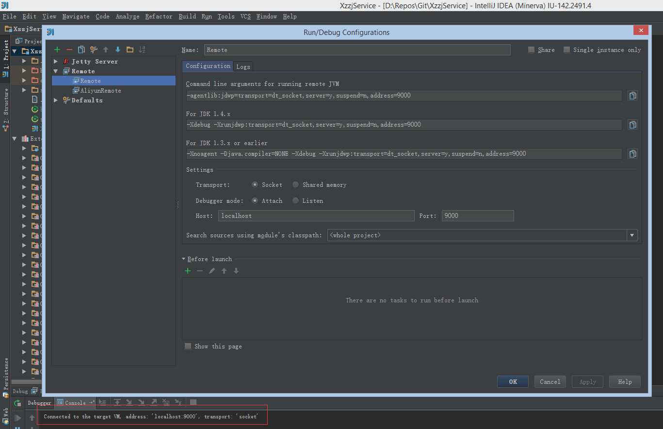This screenshot has width=663, height=429.
Task: Click the Port field showing 9000
Action: tap(478, 216)
